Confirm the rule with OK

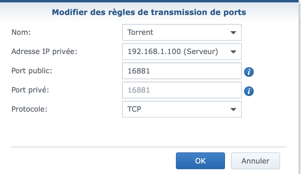(200, 161)
